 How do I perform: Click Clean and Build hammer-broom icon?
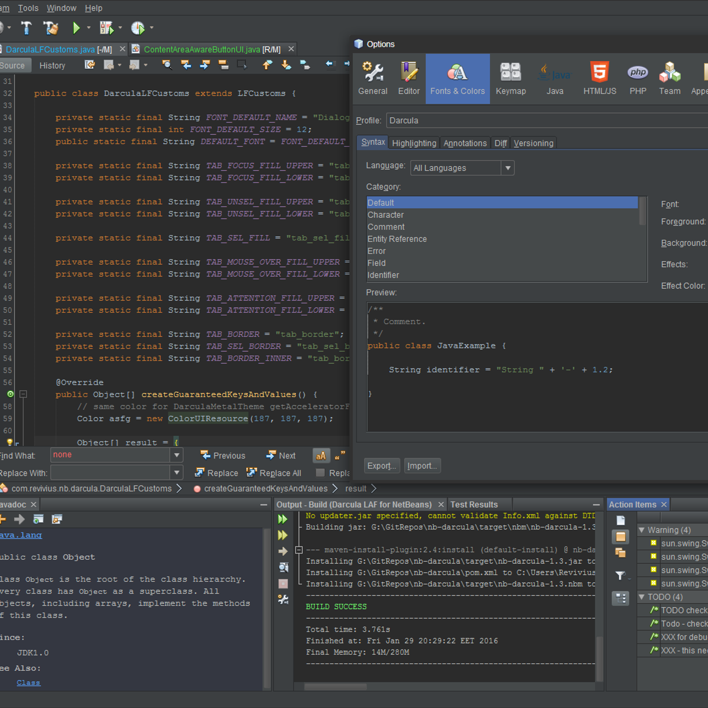tap(51, 28)
